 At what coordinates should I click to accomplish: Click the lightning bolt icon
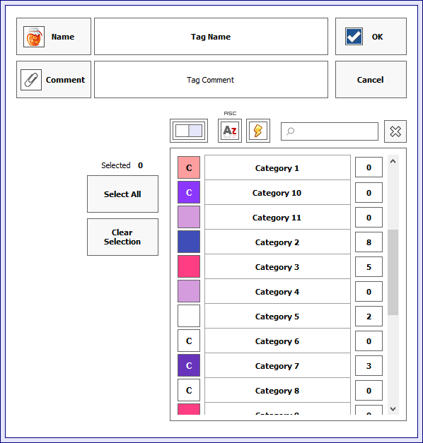[x=258, y=131]
